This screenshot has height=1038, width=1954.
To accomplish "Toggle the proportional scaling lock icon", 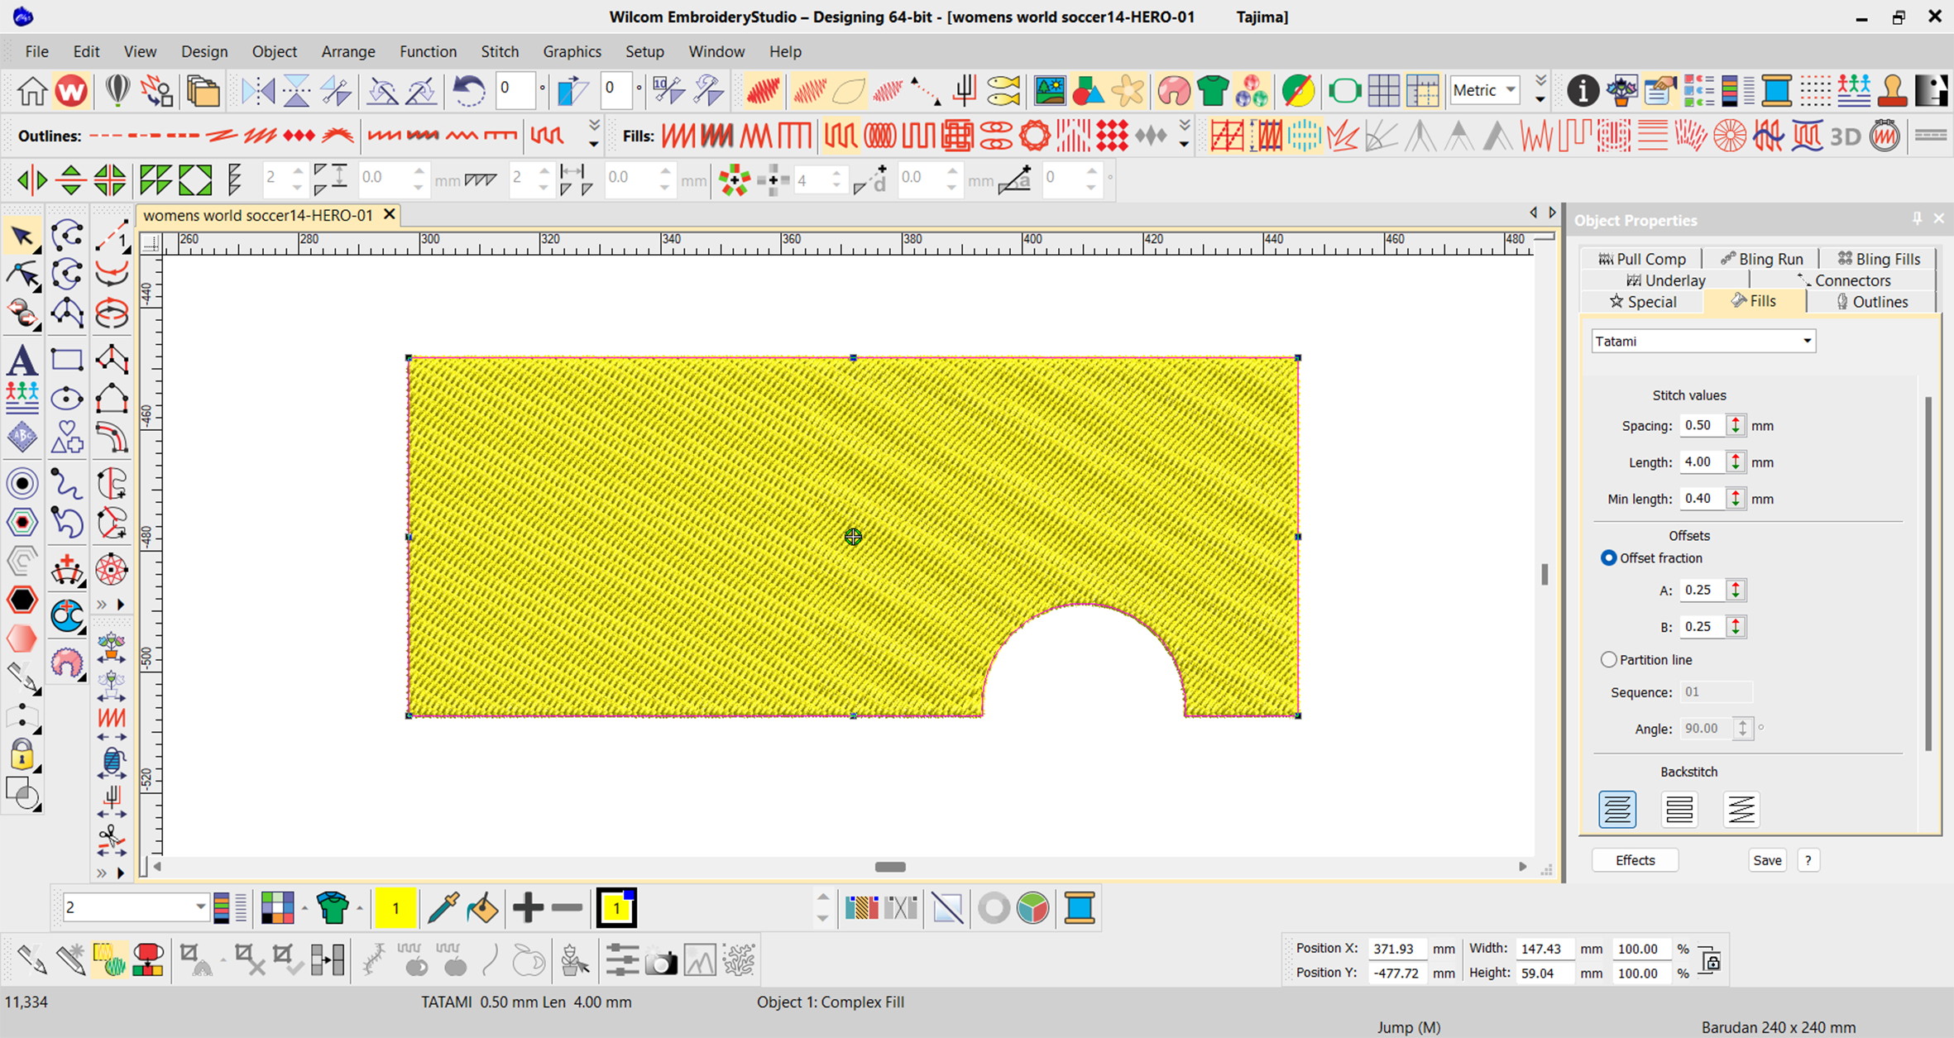I will tap(1711, 961).
